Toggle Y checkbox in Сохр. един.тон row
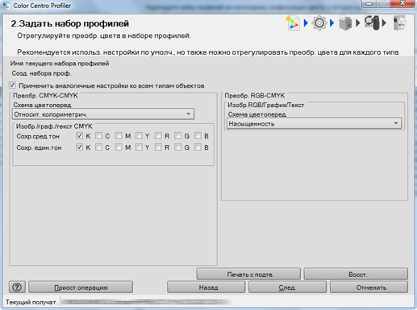The height and width of the screenshot is (310, 417). (x=139, y=147)
